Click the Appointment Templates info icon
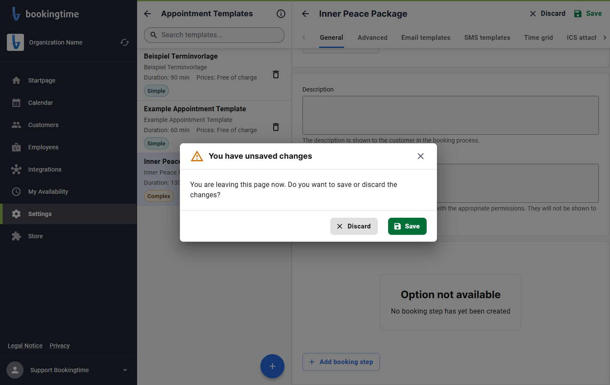 click(281, 14)
